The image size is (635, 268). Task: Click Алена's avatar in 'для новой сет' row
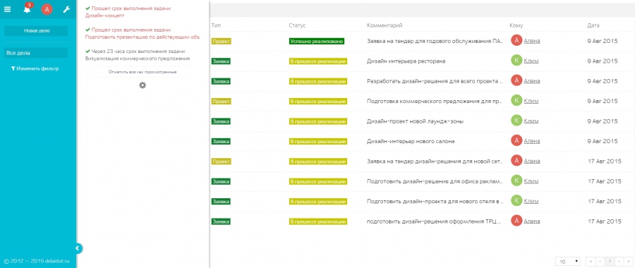pyautogui.click(x=516, y=161)
